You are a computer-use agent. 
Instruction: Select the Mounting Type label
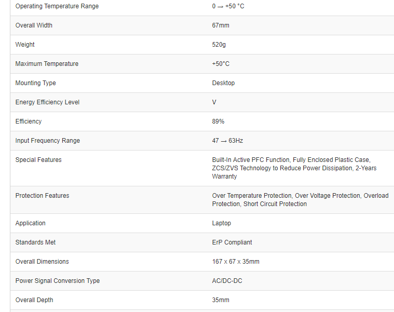[x=35, y=83]
